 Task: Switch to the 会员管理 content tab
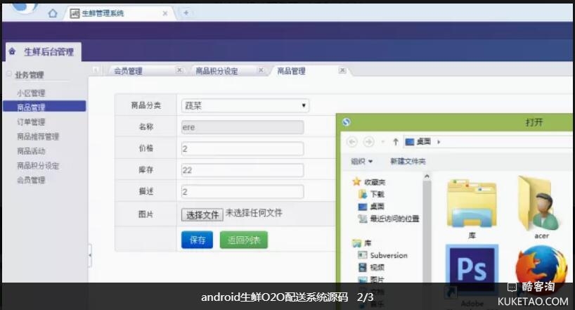coord(128,71)
